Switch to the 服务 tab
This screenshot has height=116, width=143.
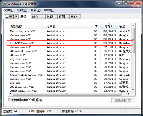click(38, 17)
